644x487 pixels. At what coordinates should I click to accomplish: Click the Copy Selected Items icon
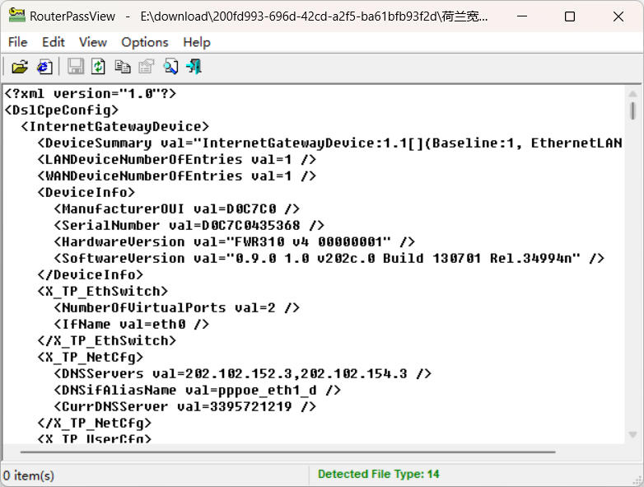(x=123, y=67)
